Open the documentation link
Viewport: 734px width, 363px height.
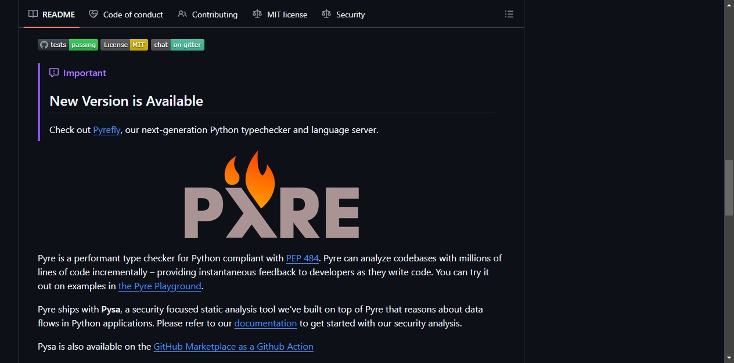[x=265, y=323]
